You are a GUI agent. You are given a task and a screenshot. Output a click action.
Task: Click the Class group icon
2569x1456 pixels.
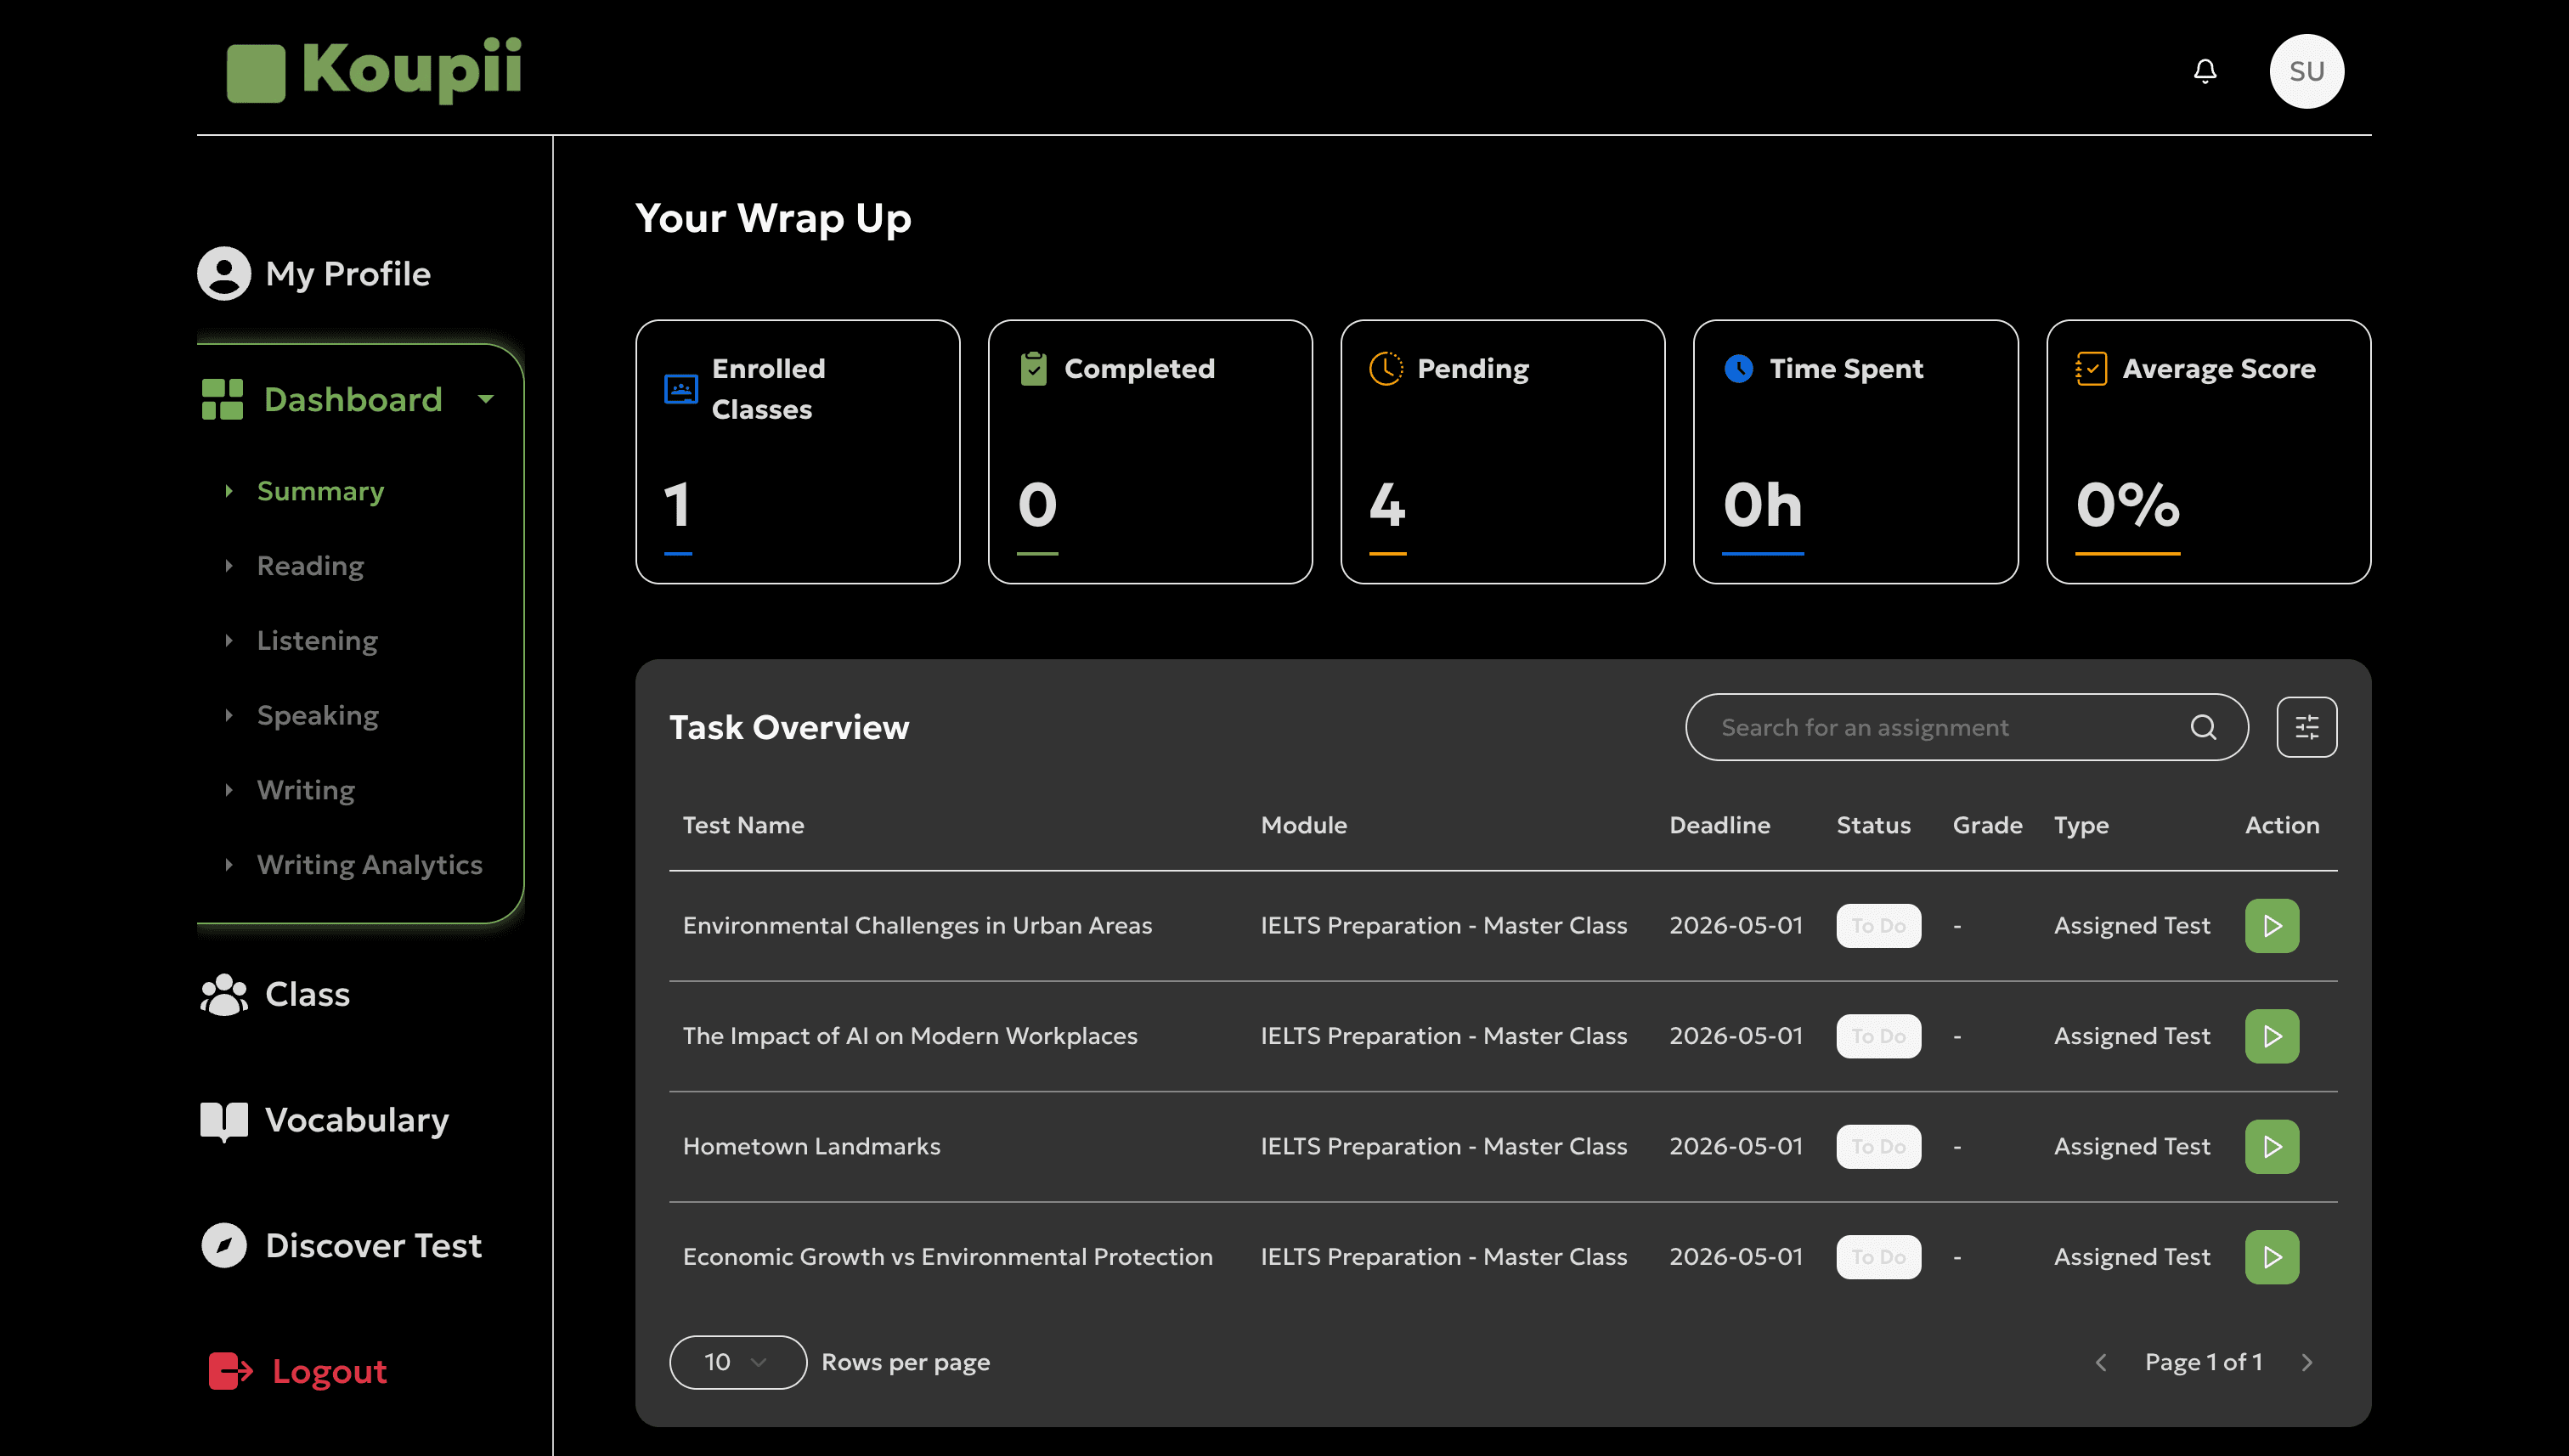tap(223, 994)
